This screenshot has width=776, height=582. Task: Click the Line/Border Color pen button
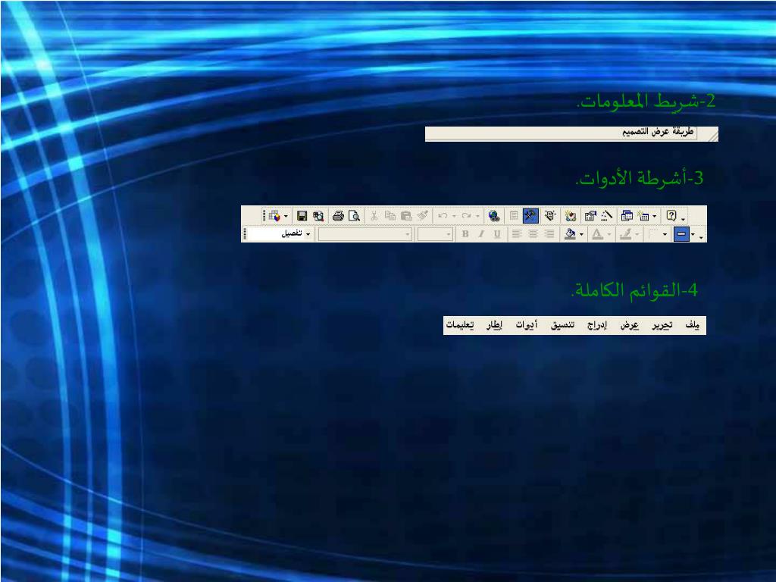click(x=625, y=234)
